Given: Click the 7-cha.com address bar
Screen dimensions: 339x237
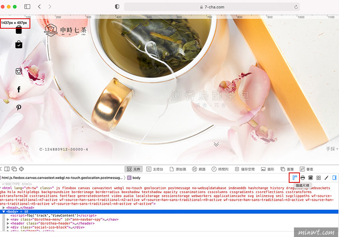Looking at the screenshot, I should click(x=212, y=7).
